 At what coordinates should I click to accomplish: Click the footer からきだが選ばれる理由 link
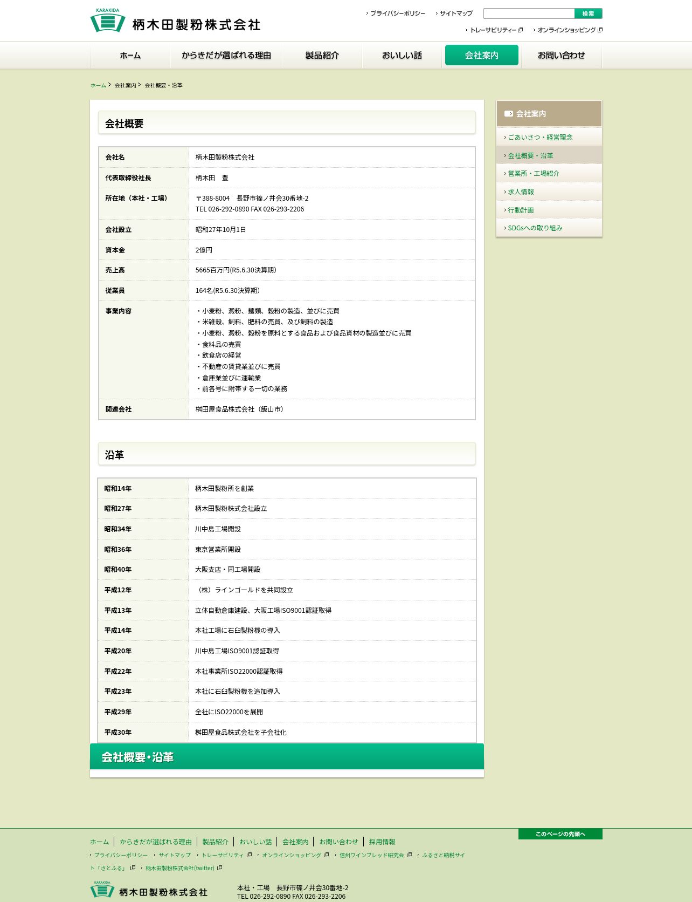point(156,842)
